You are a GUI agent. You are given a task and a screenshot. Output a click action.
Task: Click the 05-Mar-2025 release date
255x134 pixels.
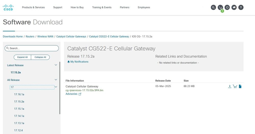163,86
